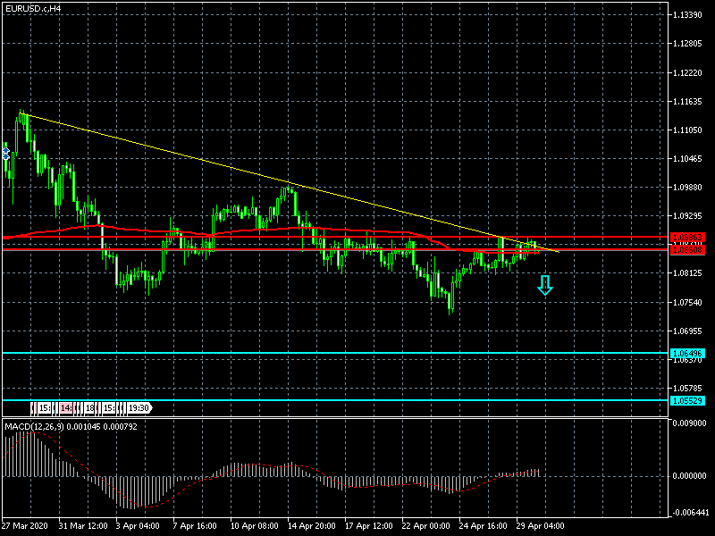Click the cyan 1.06496 price label
715x536 pixels.
(x=691, y=354)
